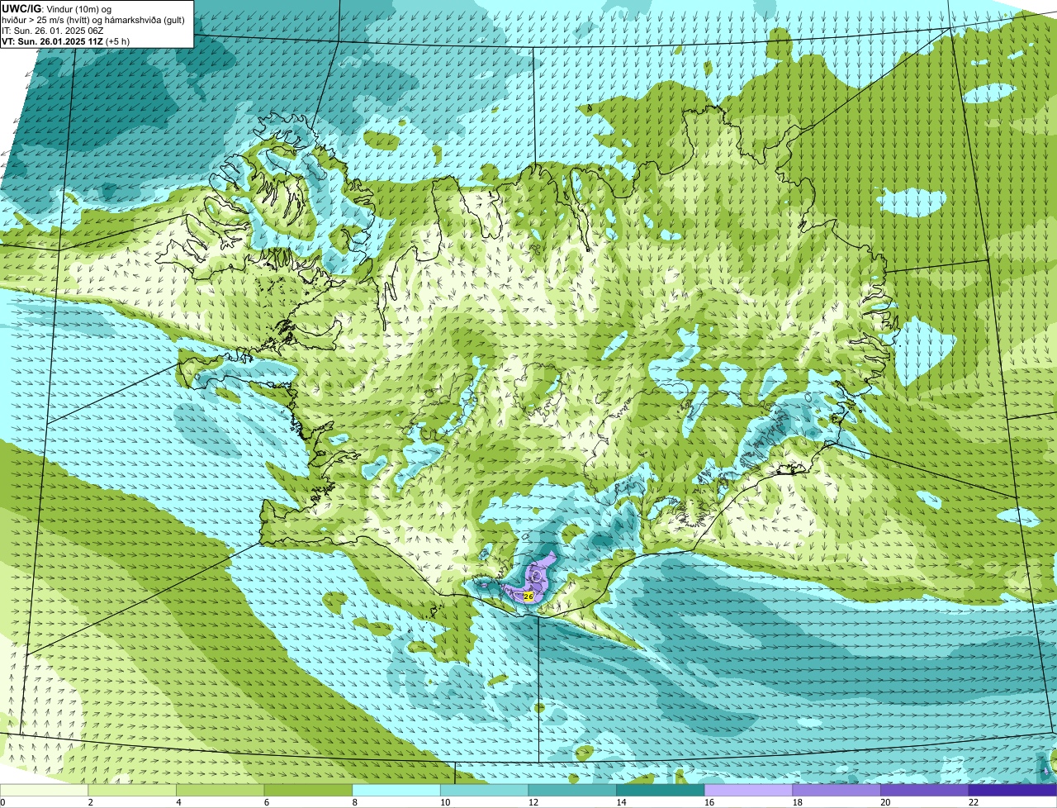Select the 12–14 m/s teal legend swatch

click(x=572, y=791)
